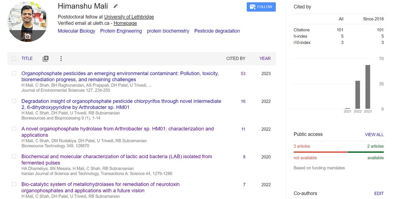The width and height of the screenshot is (396, 199).
Task: Open University of Lethbridge affiliation link
Action: tap(129, 17)
